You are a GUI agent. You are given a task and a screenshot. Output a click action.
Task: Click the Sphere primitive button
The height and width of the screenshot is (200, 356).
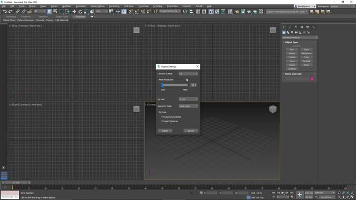pos(292,53)
